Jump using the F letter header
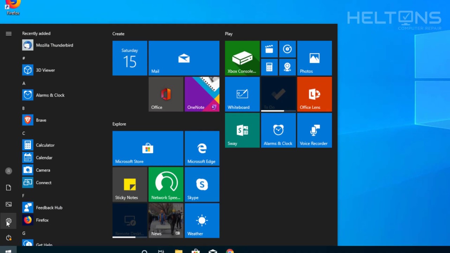450x253 pixels. tap(24, 196)
